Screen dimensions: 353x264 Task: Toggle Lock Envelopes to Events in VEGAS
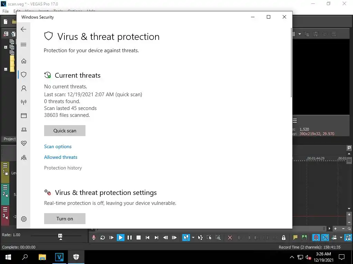pyautogui.click(x=348, y=238)
